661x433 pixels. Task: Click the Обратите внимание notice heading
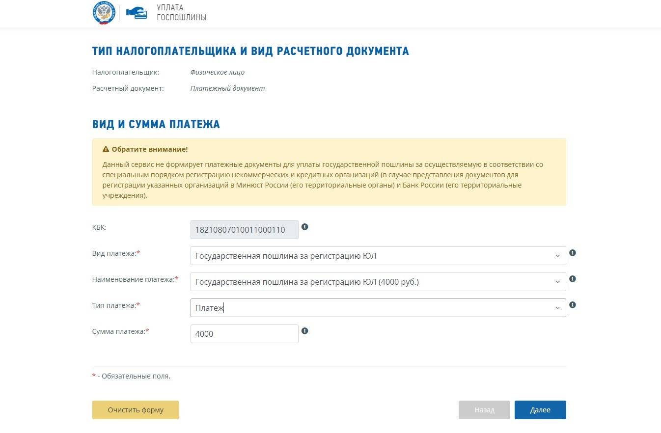coord(149,149)
